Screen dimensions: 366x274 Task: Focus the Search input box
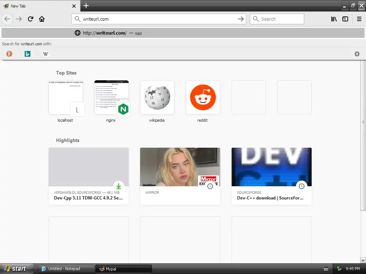[x=277, y=19]
